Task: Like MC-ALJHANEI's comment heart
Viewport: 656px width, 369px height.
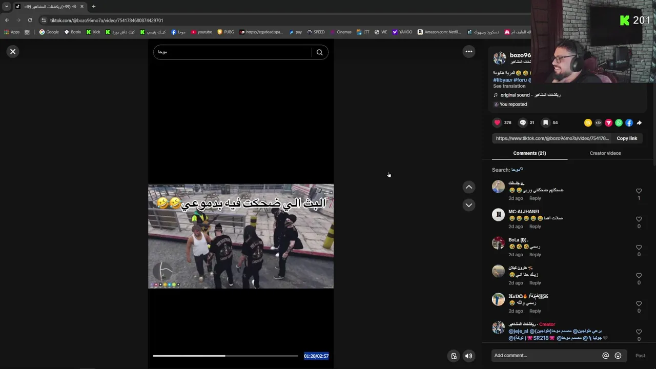Action: tap(639, 219)
